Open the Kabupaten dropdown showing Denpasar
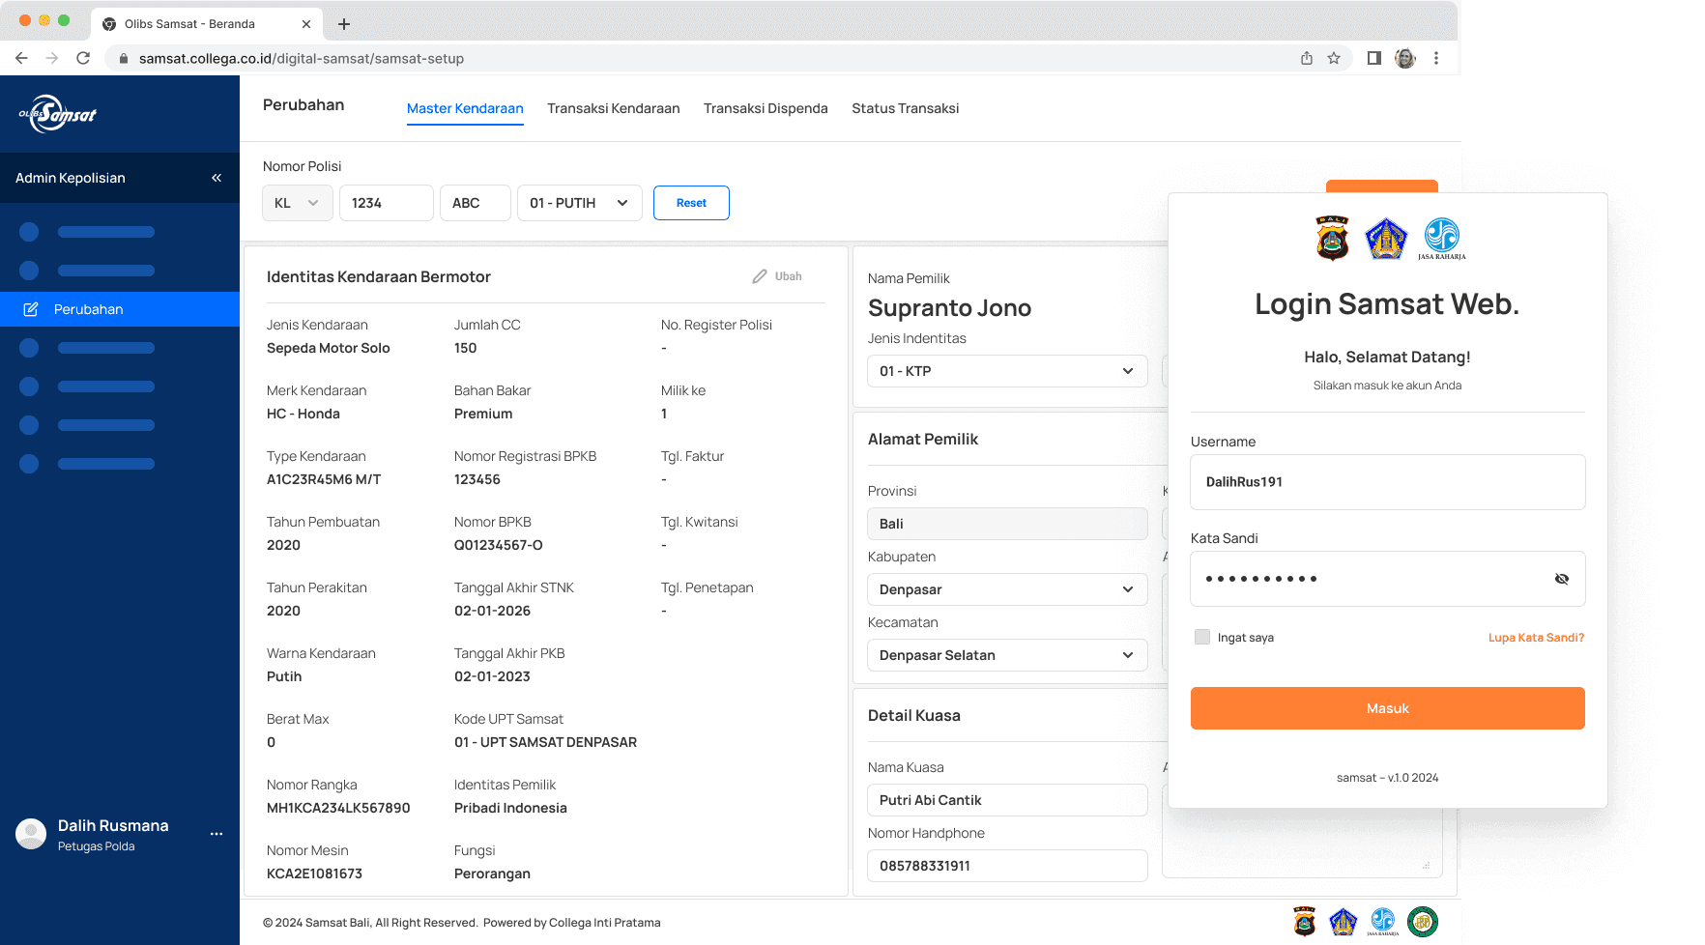The width and height of the screenshot is (1705, 945). click(1006, 589)
